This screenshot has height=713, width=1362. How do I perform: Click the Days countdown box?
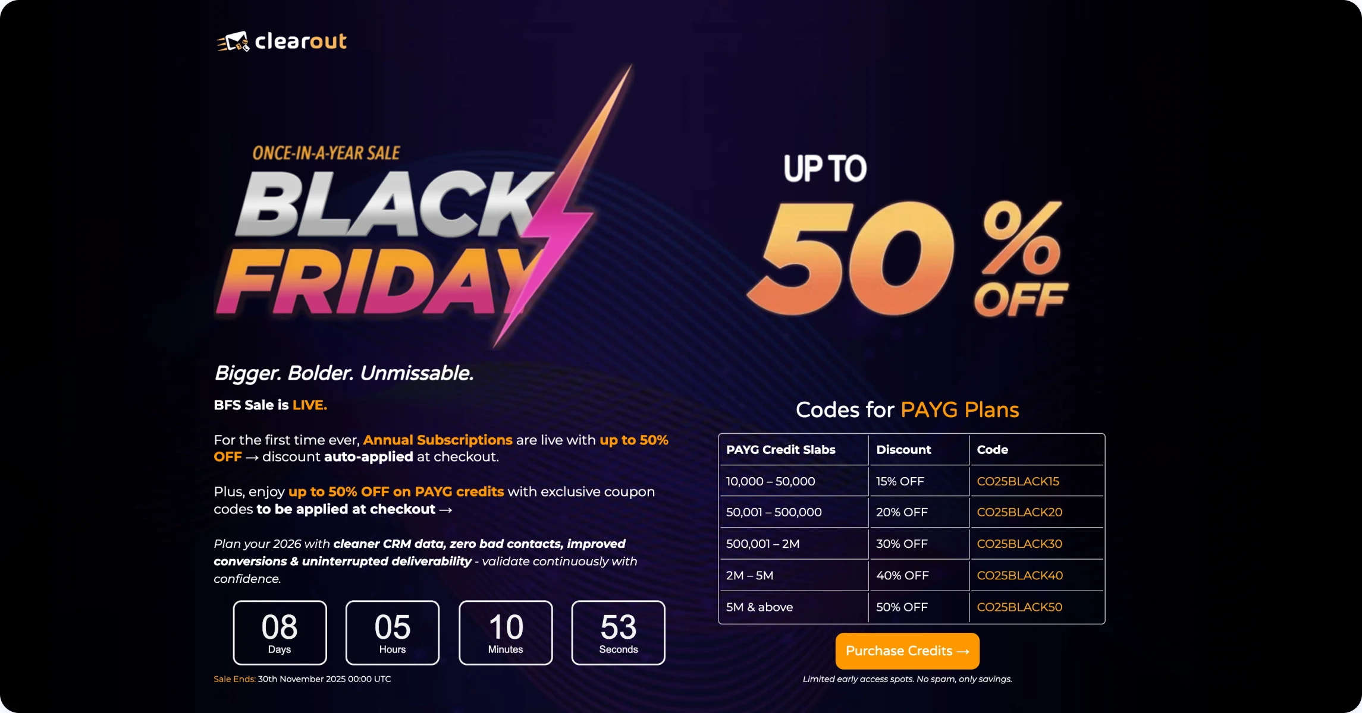(x=280, y=632)
